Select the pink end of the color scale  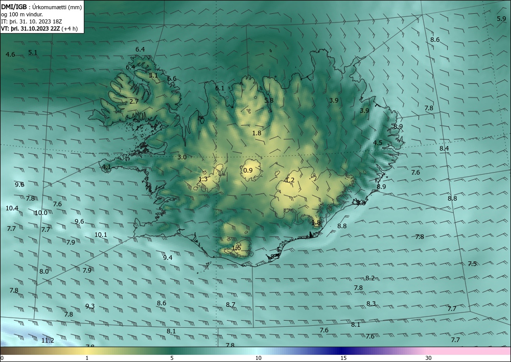(x=469, y=351)
